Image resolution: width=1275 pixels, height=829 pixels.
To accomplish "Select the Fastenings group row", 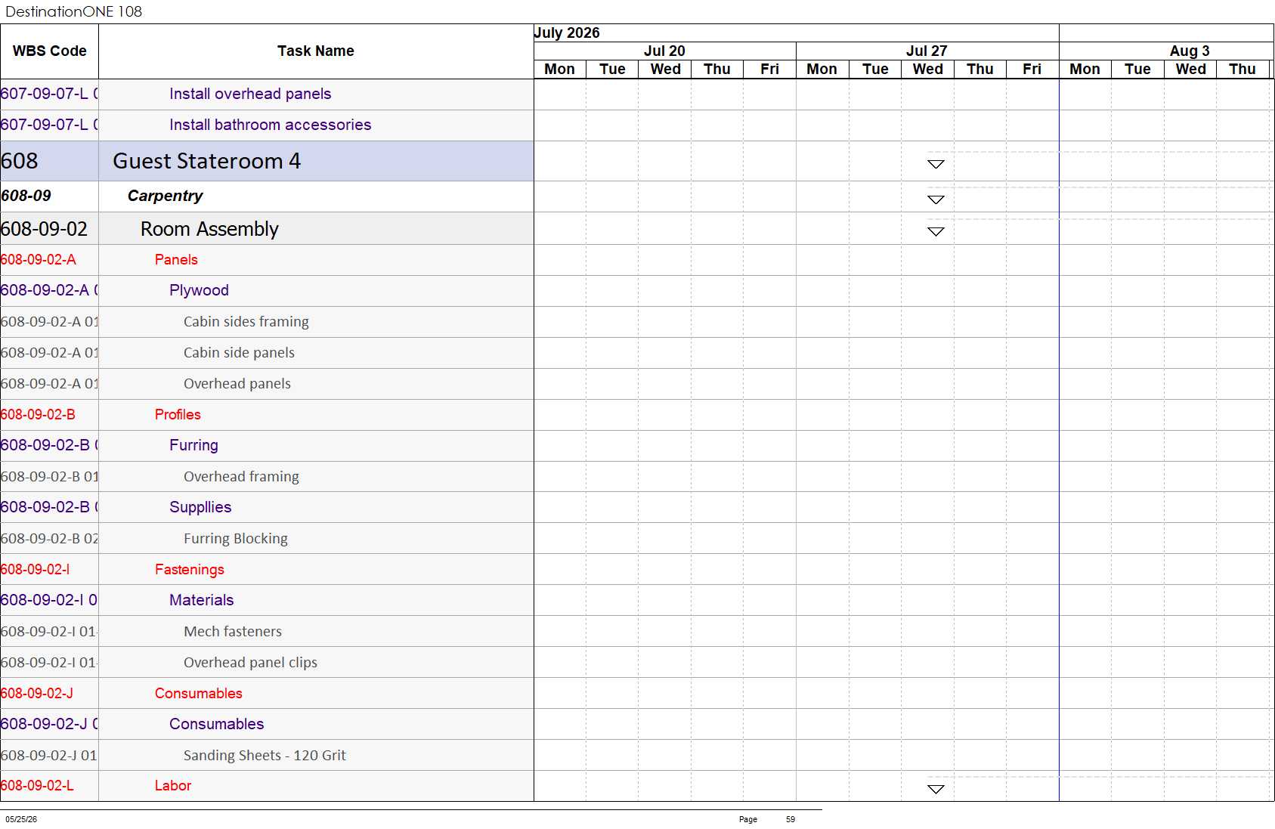I will tap(267, 570).
